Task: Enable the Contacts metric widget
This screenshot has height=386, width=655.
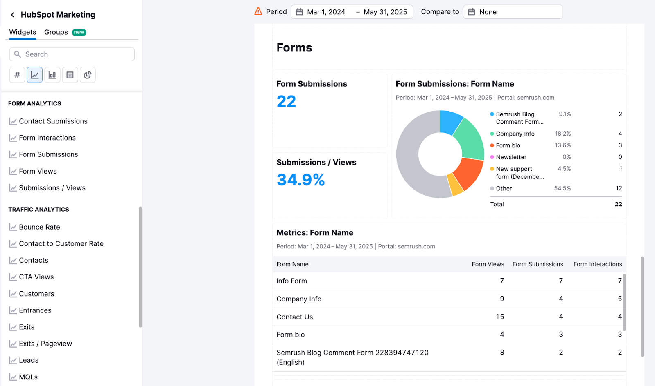Action: [x=34, y=260]
